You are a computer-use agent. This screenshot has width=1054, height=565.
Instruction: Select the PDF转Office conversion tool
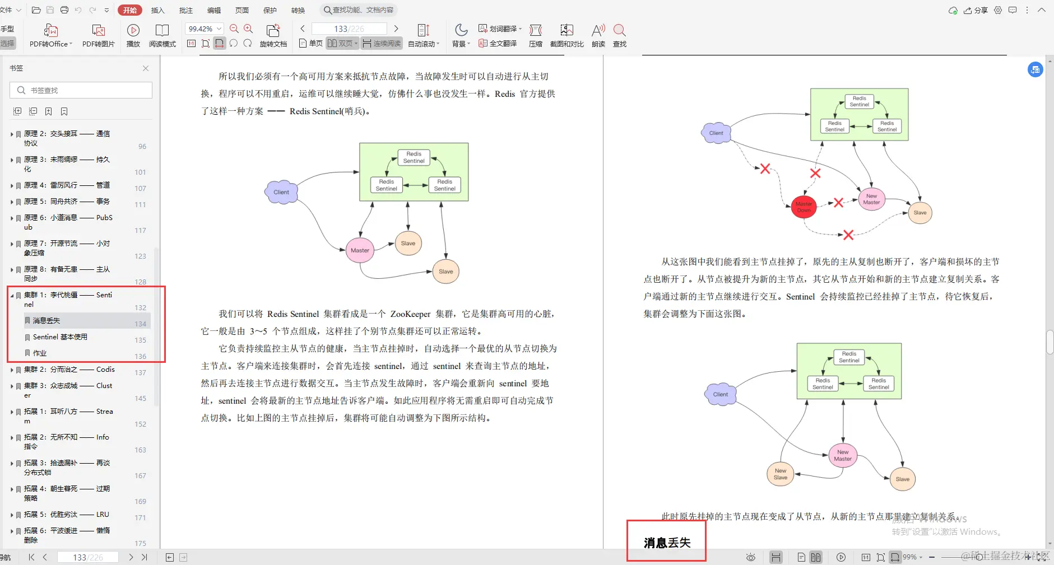click(50, 35)
